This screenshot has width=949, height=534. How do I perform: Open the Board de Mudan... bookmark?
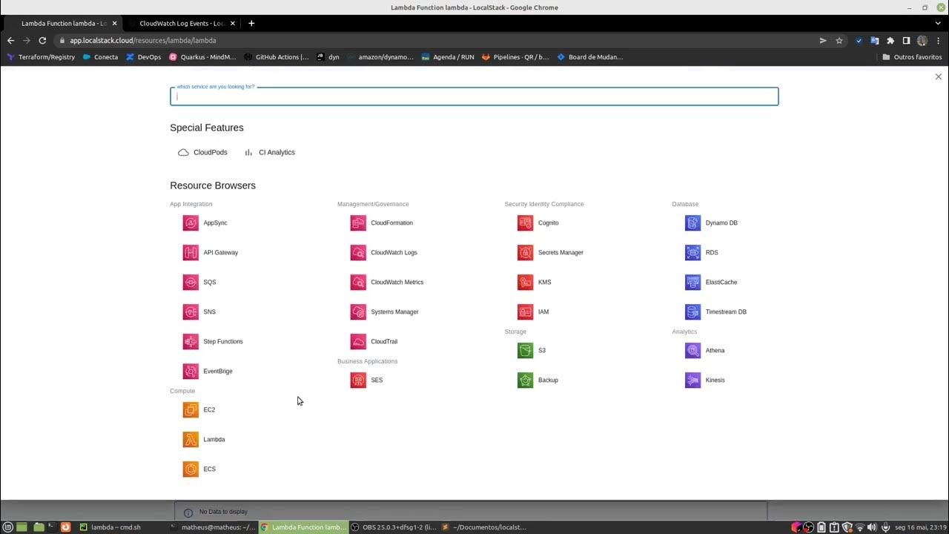tap(590, 57)
